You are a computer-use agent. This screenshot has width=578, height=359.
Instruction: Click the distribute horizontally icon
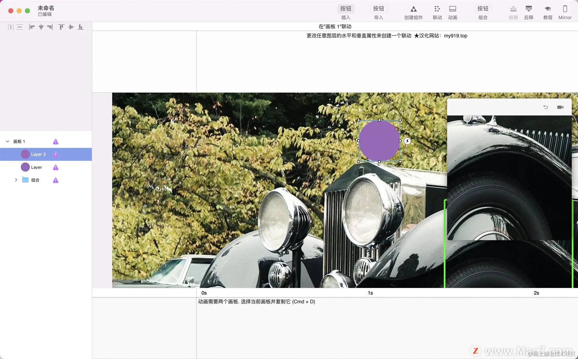[x=11, y=27]
